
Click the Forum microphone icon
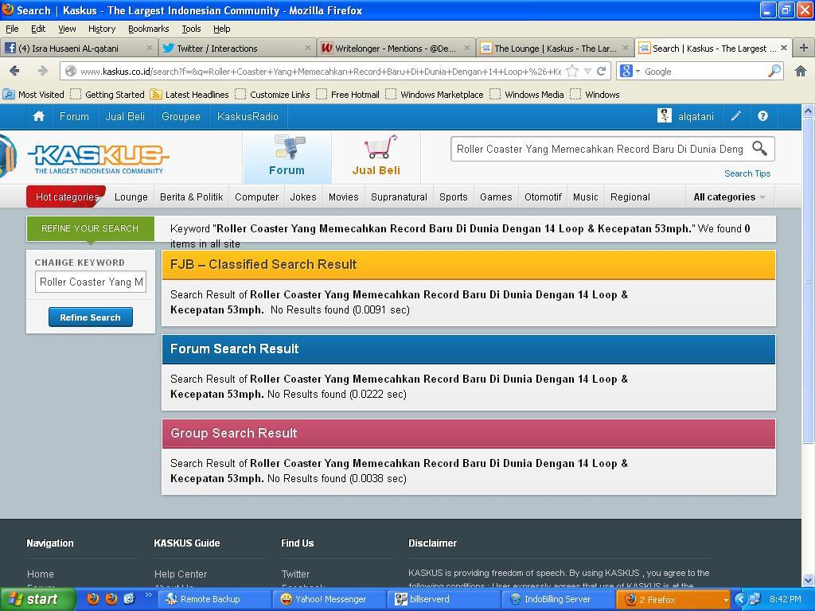[x=290, y=147]
